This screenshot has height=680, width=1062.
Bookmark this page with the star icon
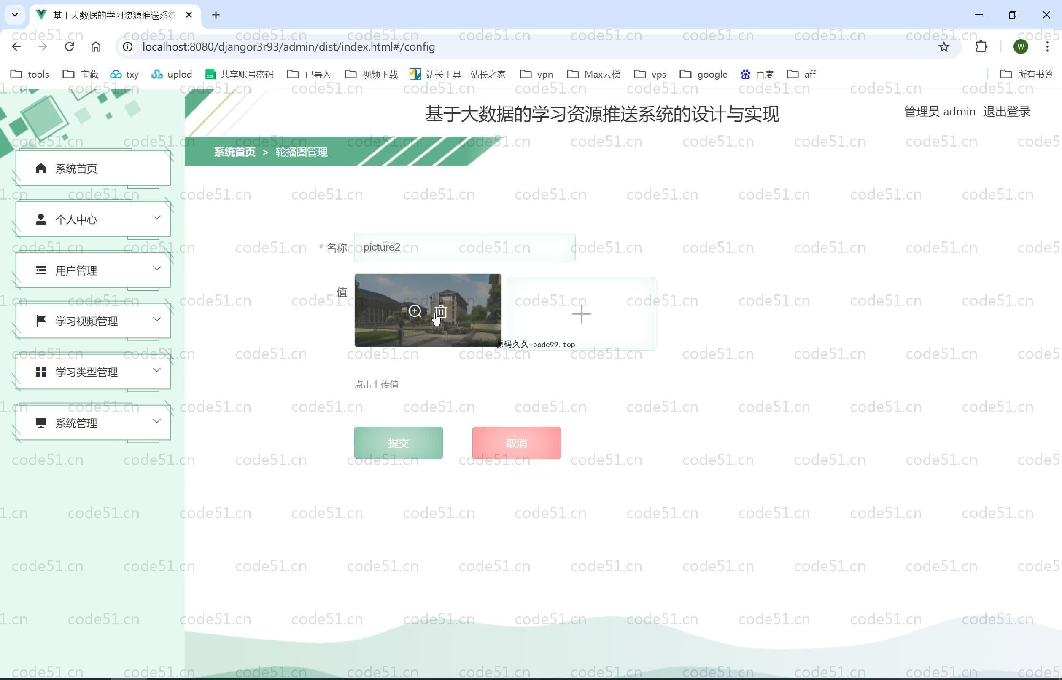tap(943, 47)
